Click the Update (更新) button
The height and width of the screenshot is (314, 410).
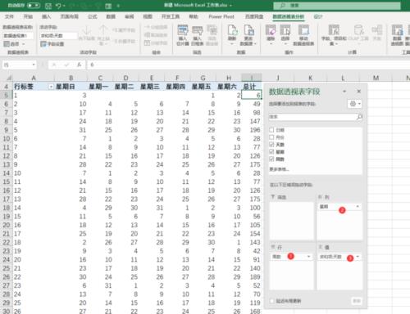tap(357, 301)
